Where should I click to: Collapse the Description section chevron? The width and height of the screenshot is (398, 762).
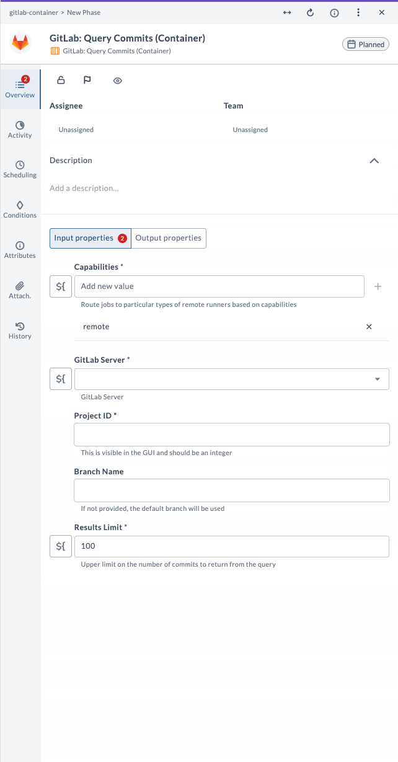(x=374, y=161)
